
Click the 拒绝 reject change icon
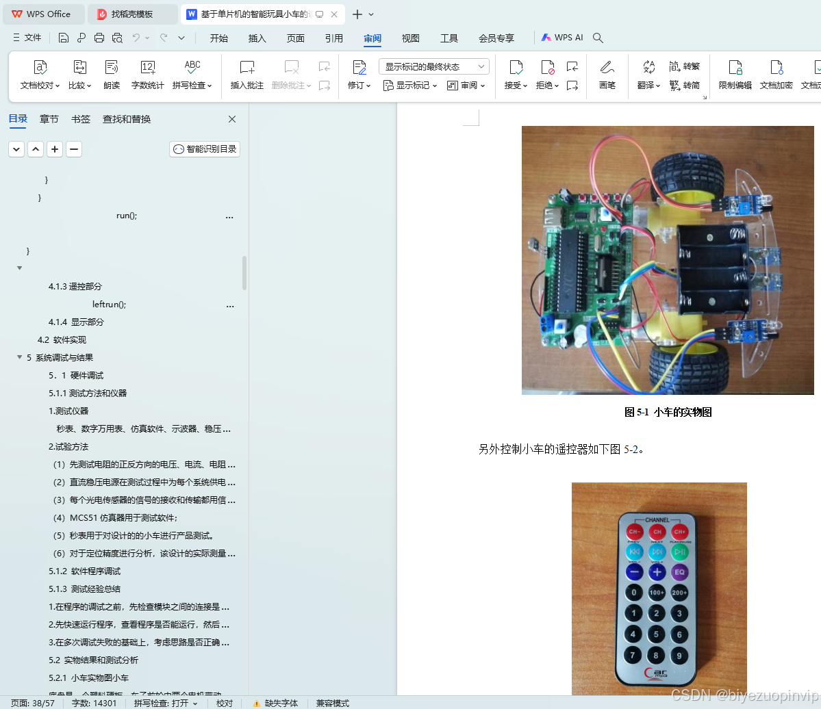(x=547, y=67)
